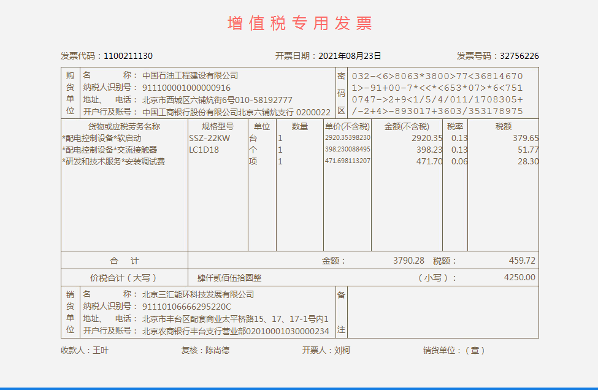Click the 单位 column header
Image resolution: width=598 pixels, height=390 pixels.
tap(262, 126)
